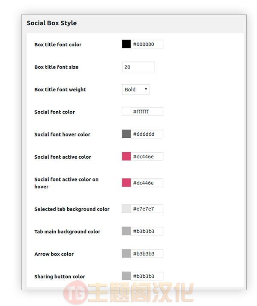Edit the Social font hover color #6d6d6d field
Image resolution: width=257 pixels, height=306 pixels.
(147, 134)
